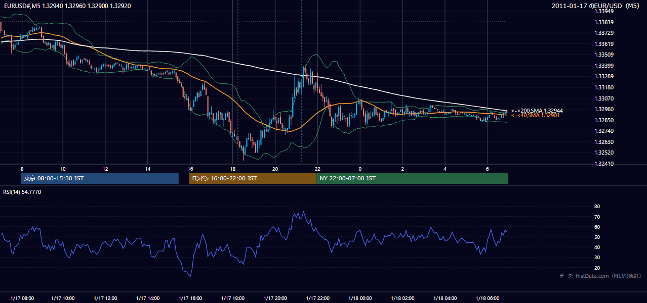The width and height of the screenshot is (647, 303).
Task: Click hour tick 12 under price chart
Action: coord(105,169)
